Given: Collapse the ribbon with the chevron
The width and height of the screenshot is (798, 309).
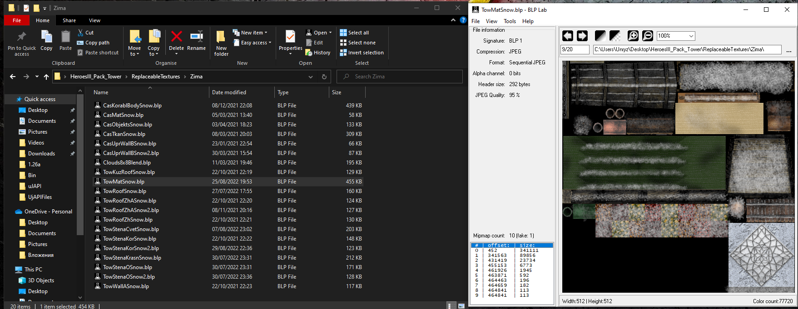Looking at the screenshot, I should [x=453, y=20].
